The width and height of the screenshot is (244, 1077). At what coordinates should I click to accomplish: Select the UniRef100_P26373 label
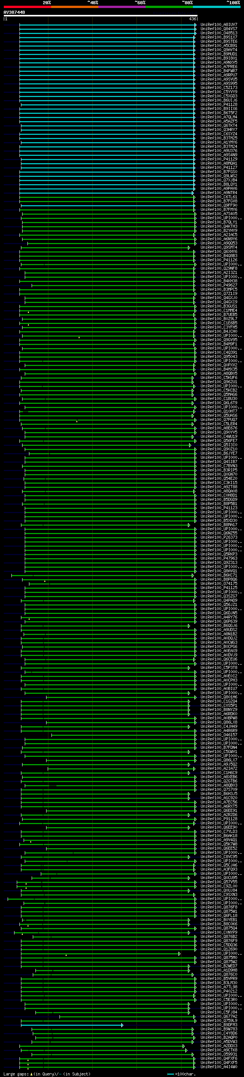218,537
